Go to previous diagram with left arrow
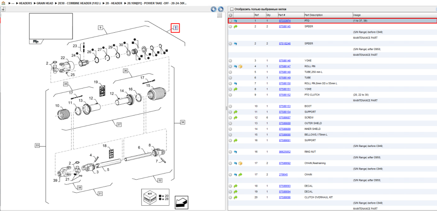Screen dimensions: 437x211 pyautogui.click(x=214, y=9)
